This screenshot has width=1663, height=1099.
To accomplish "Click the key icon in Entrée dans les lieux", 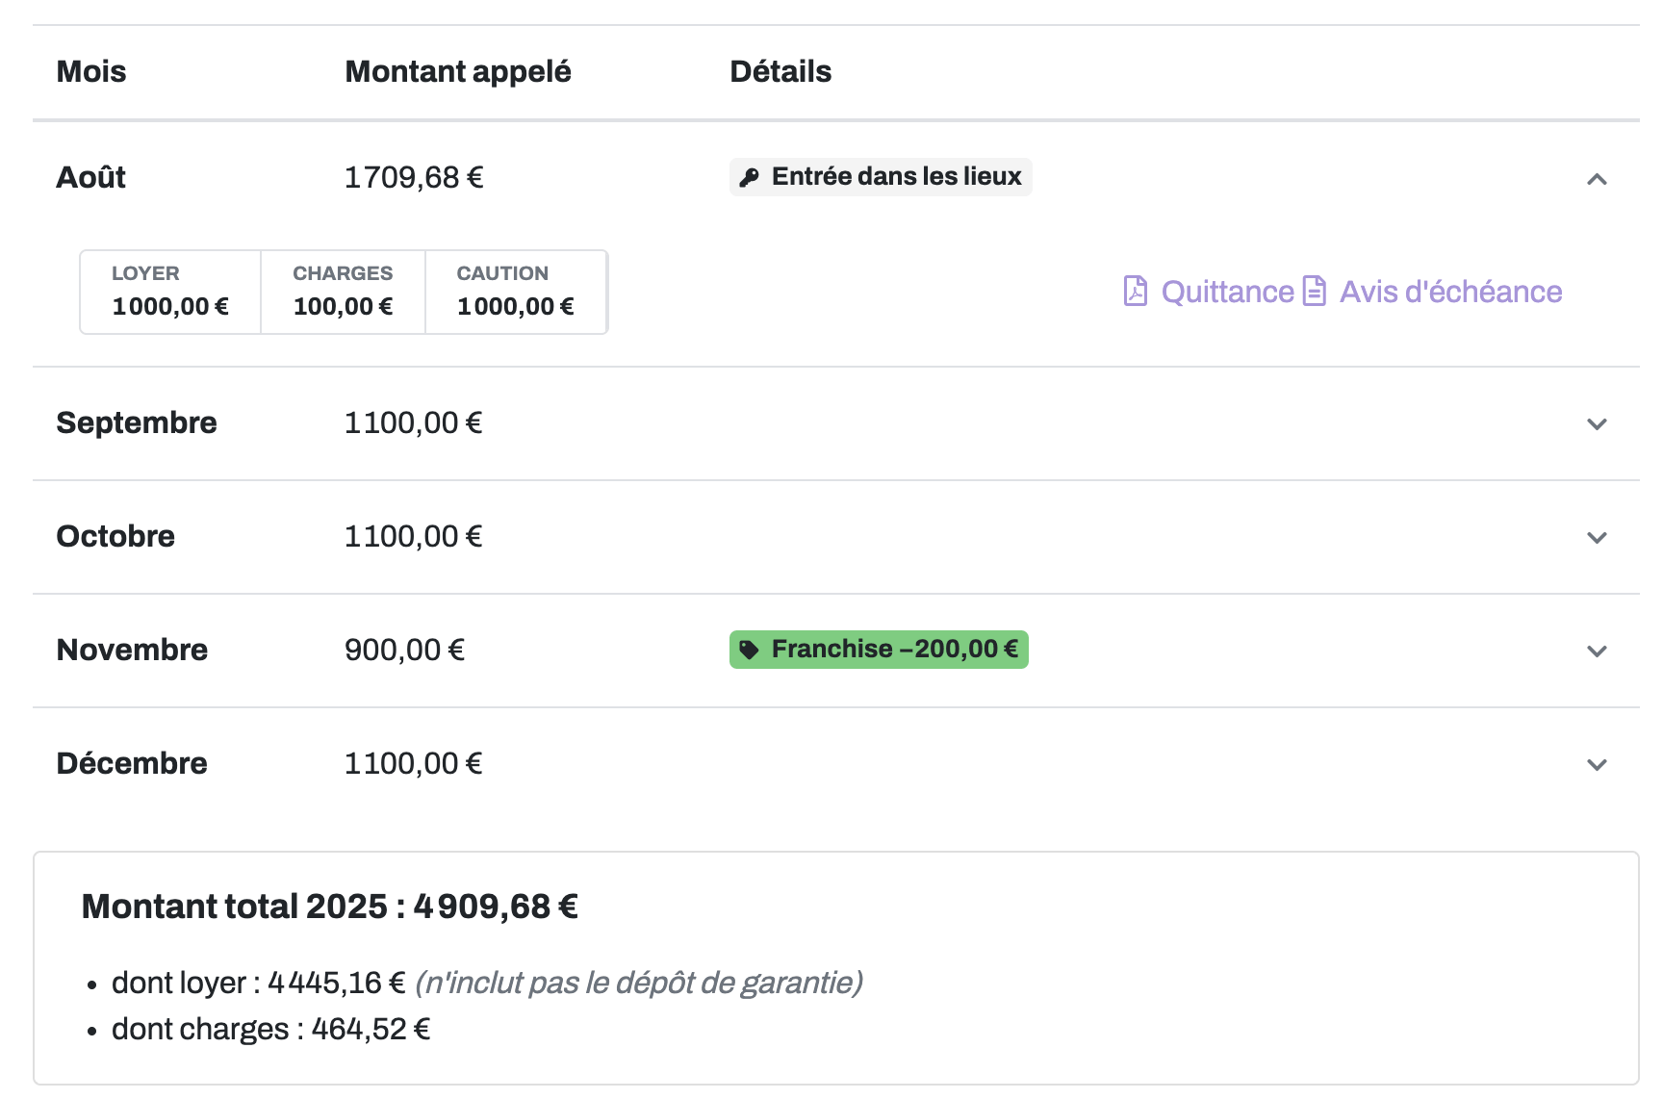I will 750,177.
